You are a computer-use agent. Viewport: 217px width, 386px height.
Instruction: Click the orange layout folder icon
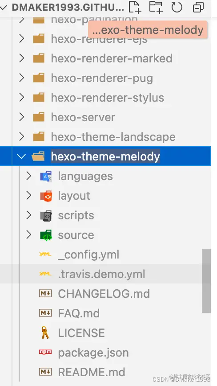[x=46, y=196]
